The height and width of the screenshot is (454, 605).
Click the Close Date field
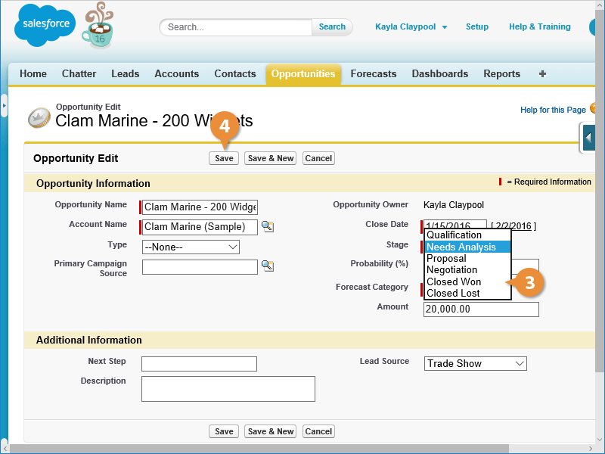(455, 224)
